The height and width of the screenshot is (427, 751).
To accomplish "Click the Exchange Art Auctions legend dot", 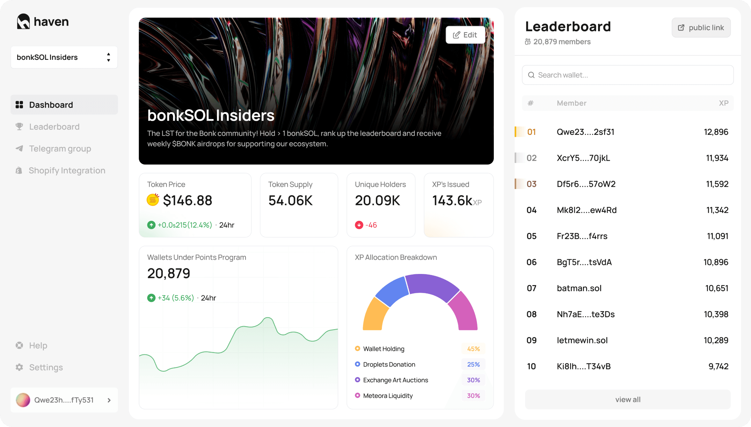I will point(357,380).
